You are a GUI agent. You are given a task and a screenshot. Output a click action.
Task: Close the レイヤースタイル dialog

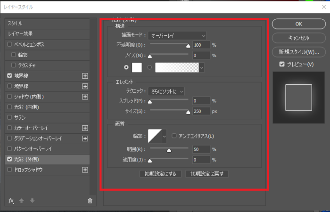pyautogui.click(x=324, y=7)
